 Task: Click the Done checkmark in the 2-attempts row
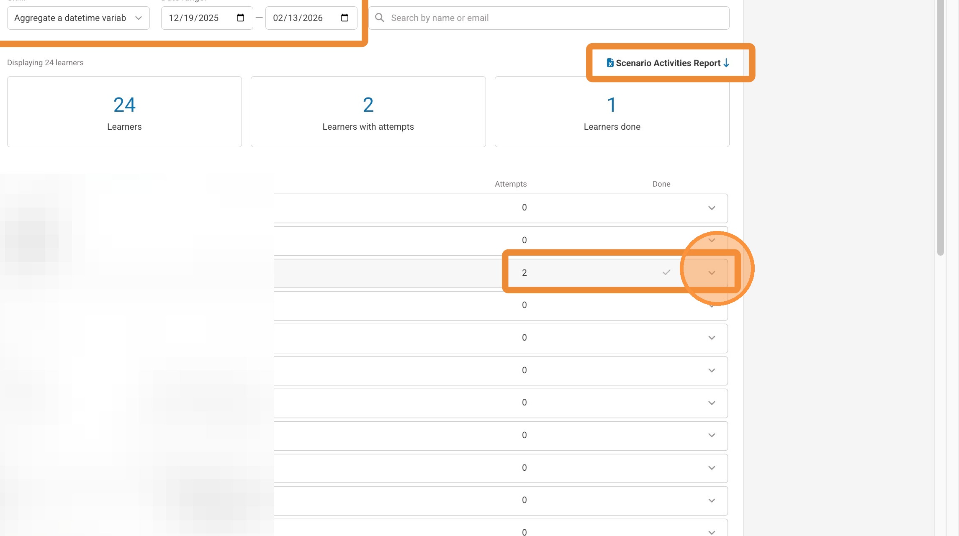(666, 272)
